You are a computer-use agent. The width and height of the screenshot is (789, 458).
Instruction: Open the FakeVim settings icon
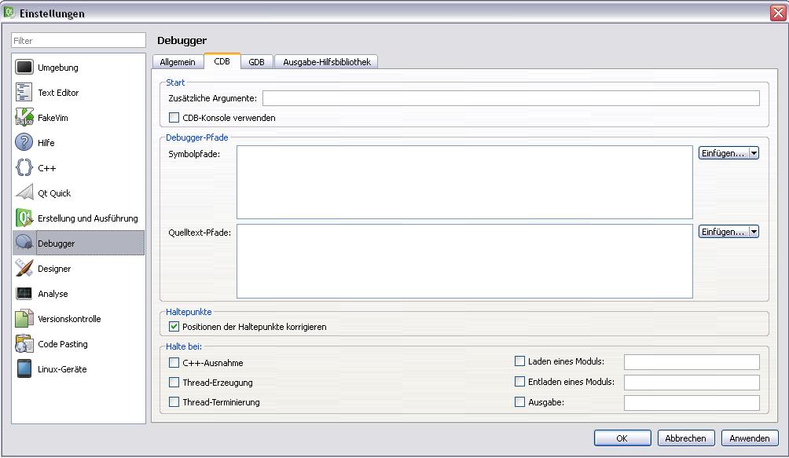(24, 117)
